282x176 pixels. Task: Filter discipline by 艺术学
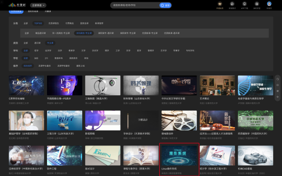click(x=164, y=51)
